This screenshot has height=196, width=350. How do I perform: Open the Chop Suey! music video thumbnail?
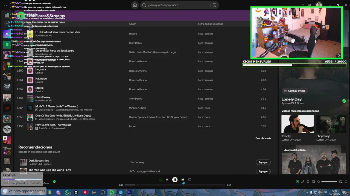(331, 124)
